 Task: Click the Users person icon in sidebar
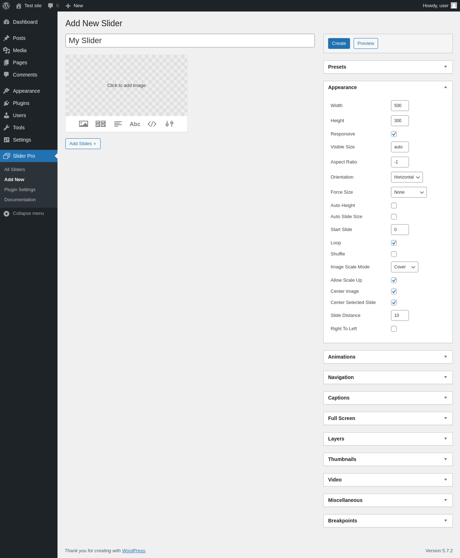(6, 115)
